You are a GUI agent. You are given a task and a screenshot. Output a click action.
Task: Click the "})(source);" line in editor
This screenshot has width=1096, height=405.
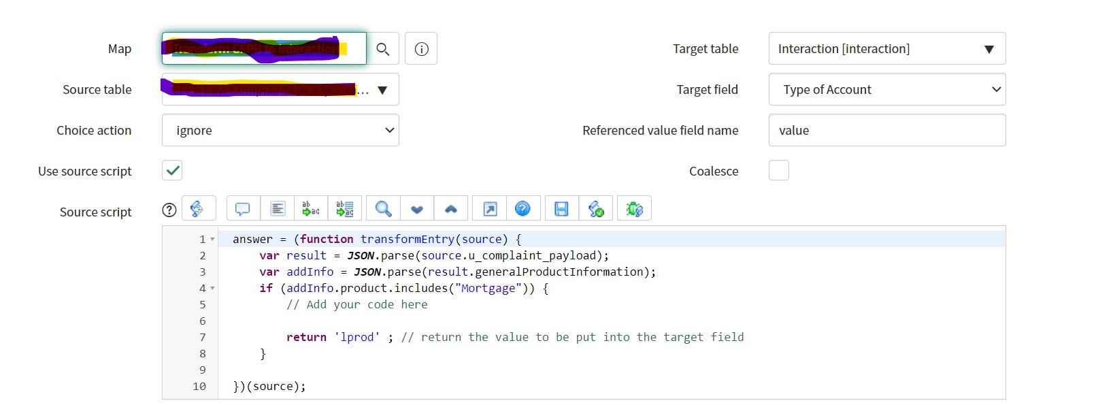coord(269,386)
